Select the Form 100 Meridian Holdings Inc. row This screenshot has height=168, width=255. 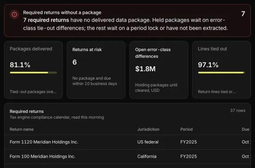(x=127, y=156)
